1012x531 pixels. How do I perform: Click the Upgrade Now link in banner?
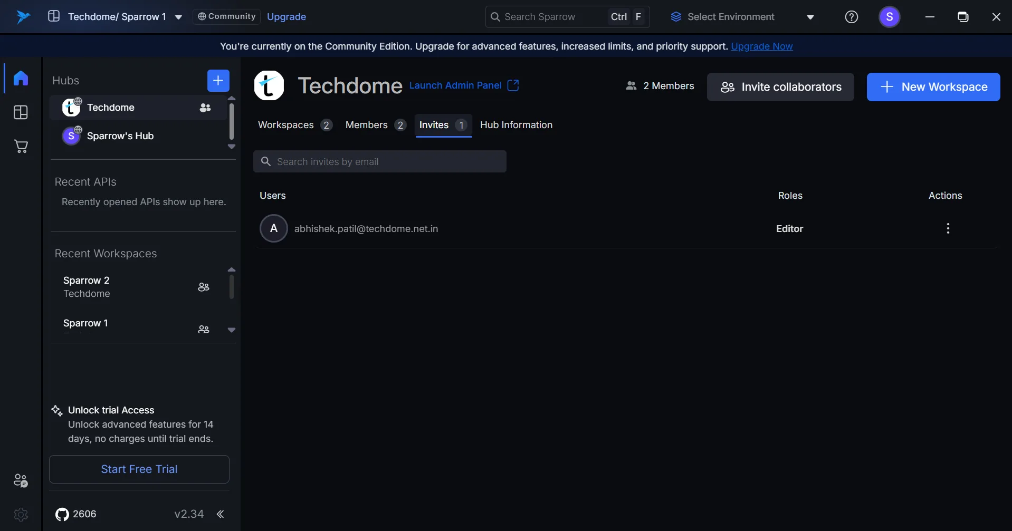(761, 46)
